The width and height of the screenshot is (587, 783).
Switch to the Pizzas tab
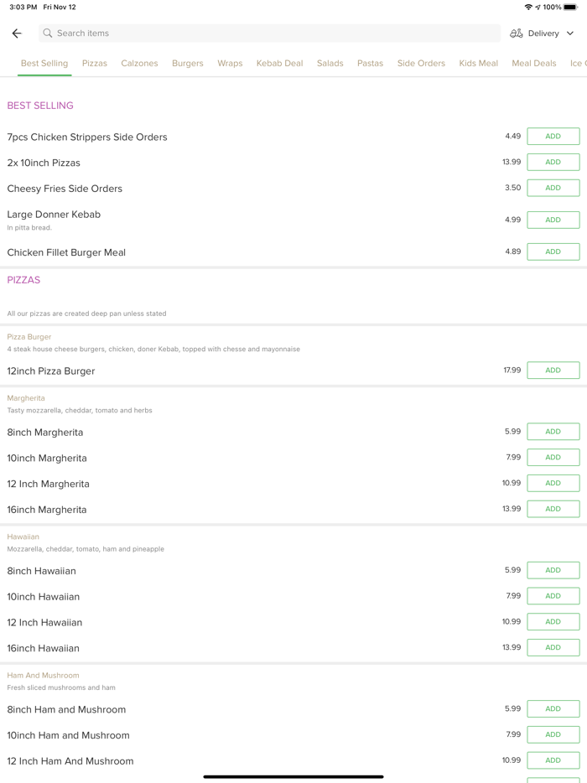[95, 64]
